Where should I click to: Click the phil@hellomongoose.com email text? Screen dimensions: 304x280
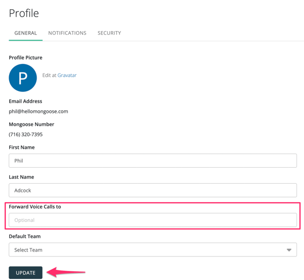click(x=38, y=112)
